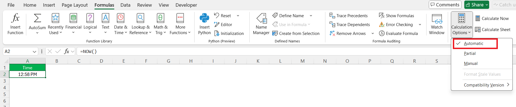Open More Functions menu

click(x=180, y=24)
